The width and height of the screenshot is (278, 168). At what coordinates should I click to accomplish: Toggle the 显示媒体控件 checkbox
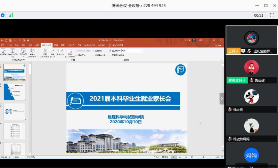[x=93, y=55]
